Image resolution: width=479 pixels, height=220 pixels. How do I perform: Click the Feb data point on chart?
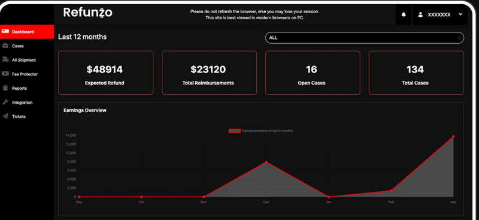coord(391,191)
